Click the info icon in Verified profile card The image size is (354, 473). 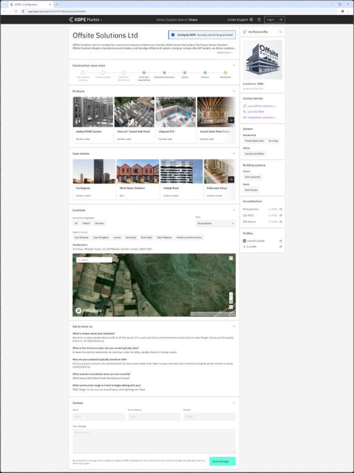(281, 32)
